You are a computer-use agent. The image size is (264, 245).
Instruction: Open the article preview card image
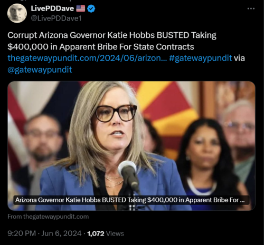point(131,146)
